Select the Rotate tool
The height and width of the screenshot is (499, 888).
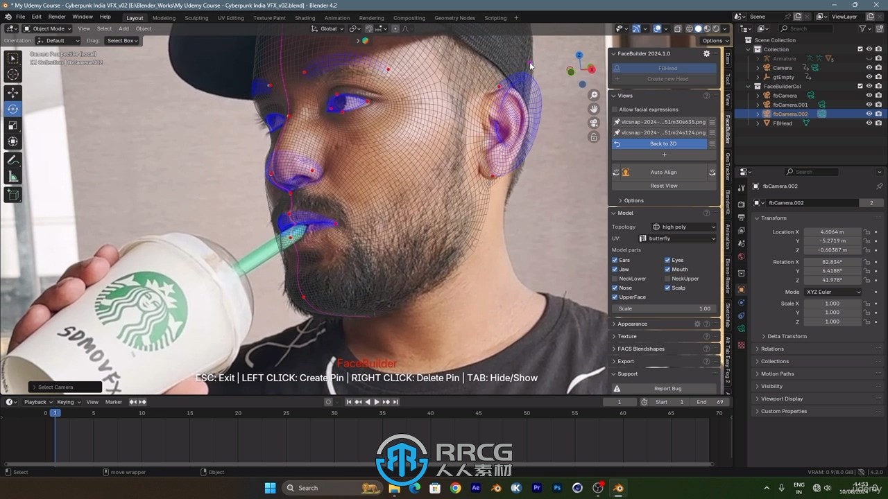pyautogui.click(x=13, y=109)
